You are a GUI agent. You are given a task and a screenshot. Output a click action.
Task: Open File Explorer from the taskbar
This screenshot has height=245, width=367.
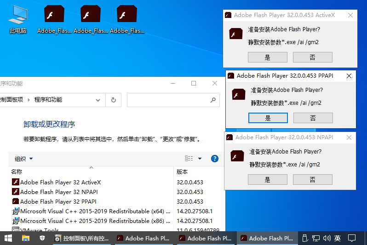pos(26,238)
